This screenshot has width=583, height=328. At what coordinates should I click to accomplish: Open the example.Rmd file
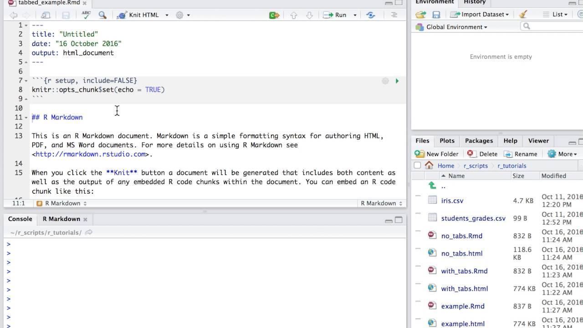tap(463, 307)
